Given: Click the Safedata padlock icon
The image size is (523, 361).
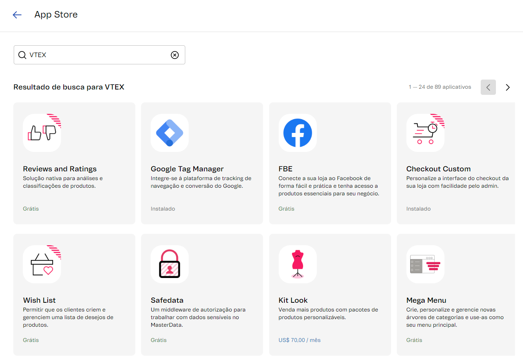Looking at the screenshot, I should [x=170, y=264].
